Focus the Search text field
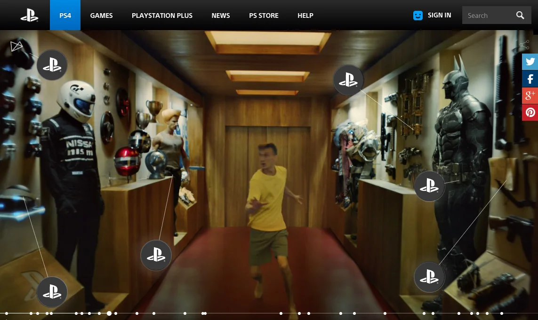 click(x=488, y=16)
